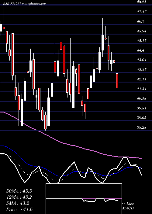Open the Live MACD inset chart panel
The image size is (152, 214).
coord(84,199)
